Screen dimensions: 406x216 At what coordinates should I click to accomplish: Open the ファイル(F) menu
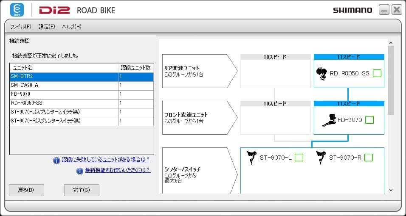pos(20,27)
